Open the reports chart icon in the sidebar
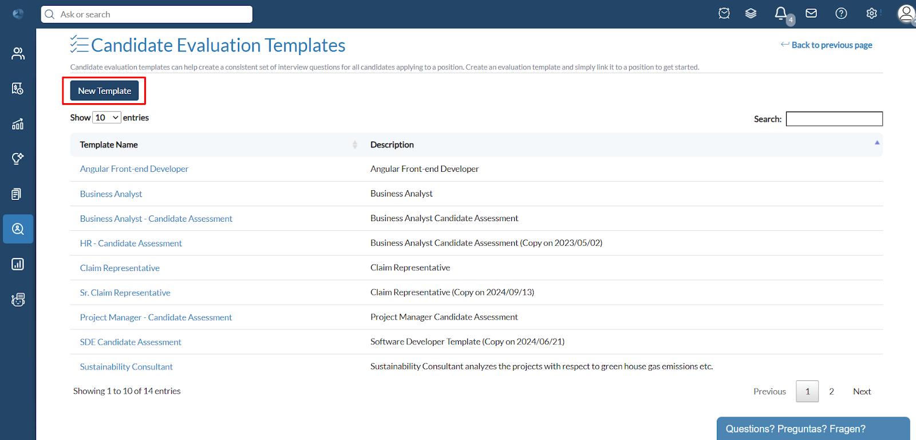The image size is (916, 440). tap(18, 264)
